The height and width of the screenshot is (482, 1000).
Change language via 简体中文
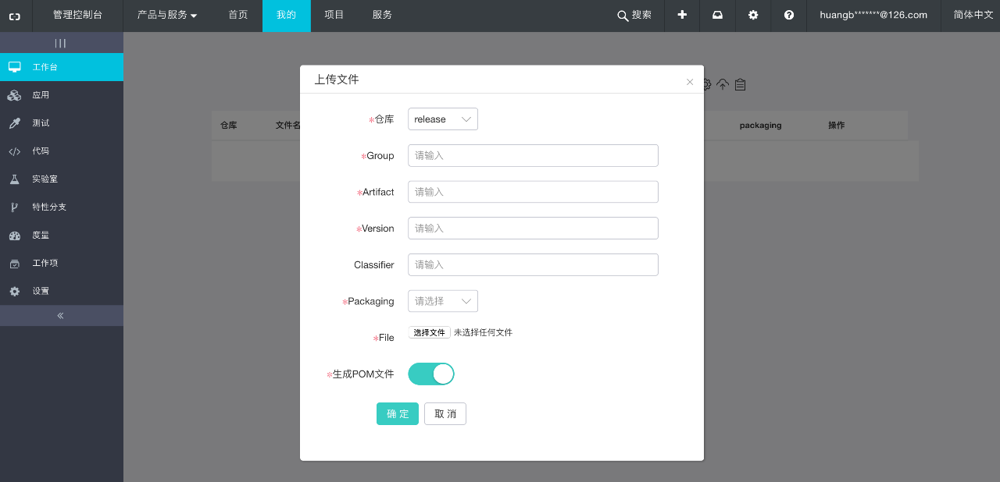(x=973, y=15)
